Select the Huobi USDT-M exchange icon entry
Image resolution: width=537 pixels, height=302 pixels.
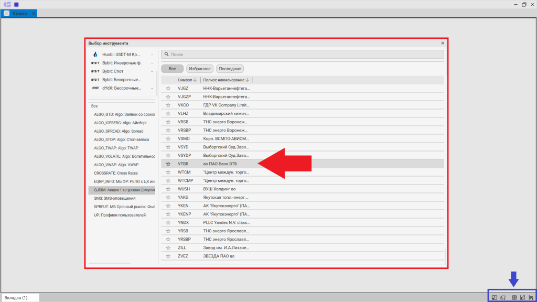[95, 55]
